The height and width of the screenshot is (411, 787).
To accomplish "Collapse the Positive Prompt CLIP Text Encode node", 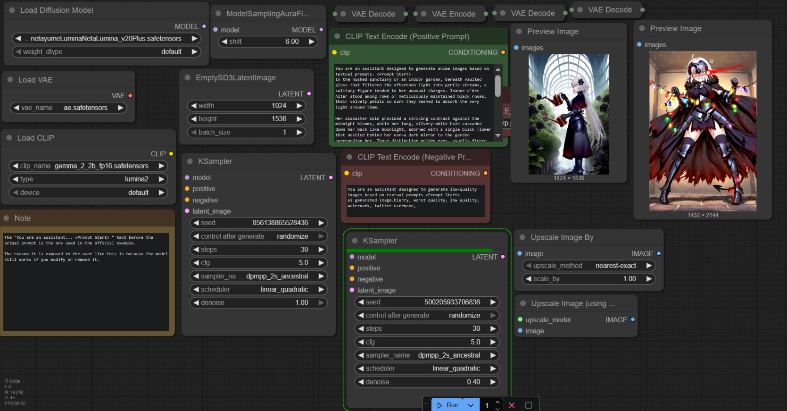I will pyautogui.click(x=337, y=36).
